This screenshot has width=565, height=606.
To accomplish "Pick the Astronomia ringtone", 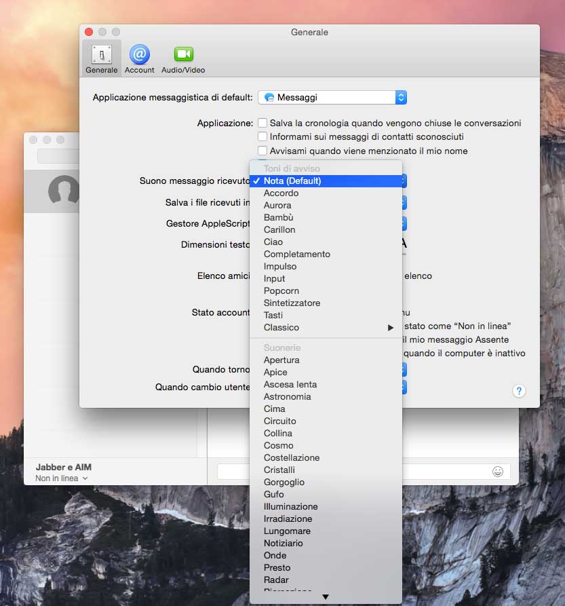I will 326,396.
